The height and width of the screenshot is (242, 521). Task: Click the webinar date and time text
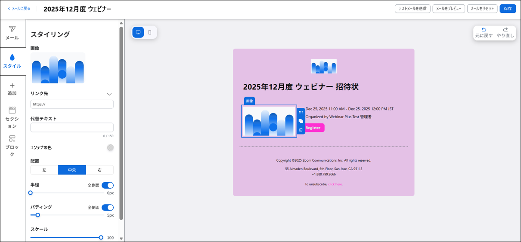(x=349, y=109)
